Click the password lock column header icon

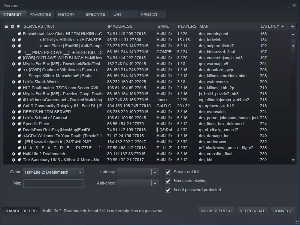[x=6, y=27]
